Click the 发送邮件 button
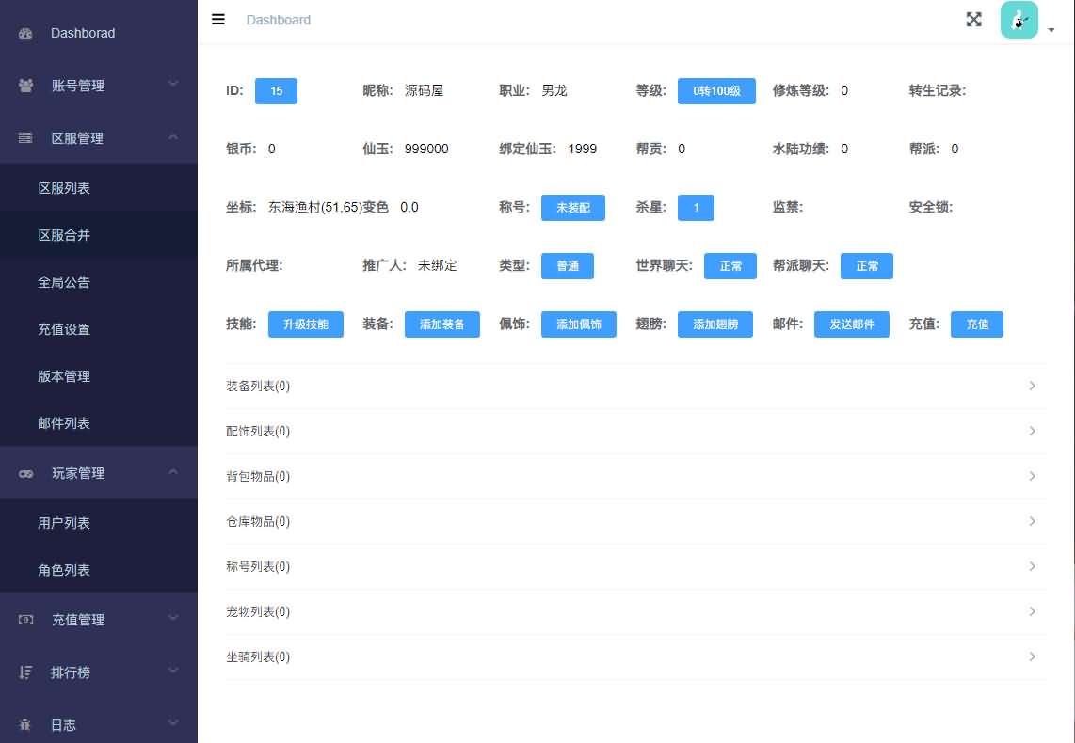Screen dimensions: 1075x743 click(851, 324)
